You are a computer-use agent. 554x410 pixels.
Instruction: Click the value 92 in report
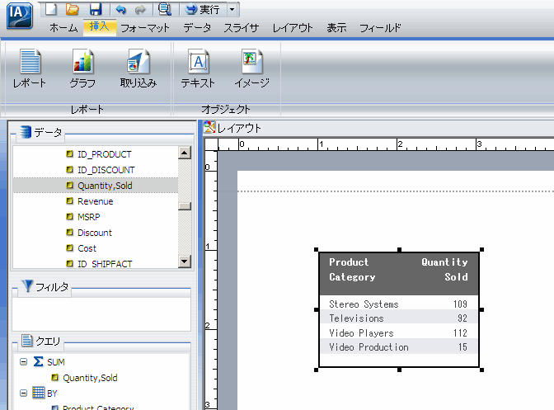pyautogui.click(x=462, y=318)
